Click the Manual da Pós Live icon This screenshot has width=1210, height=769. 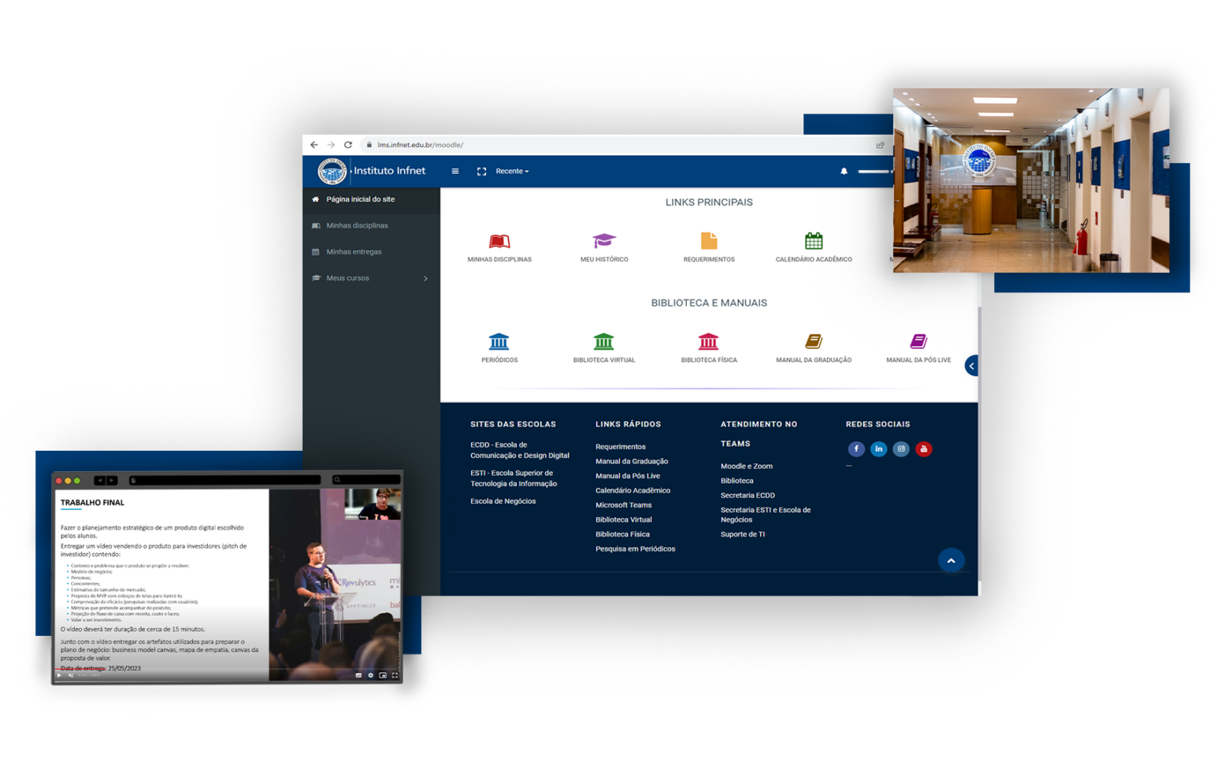(919, 342)
